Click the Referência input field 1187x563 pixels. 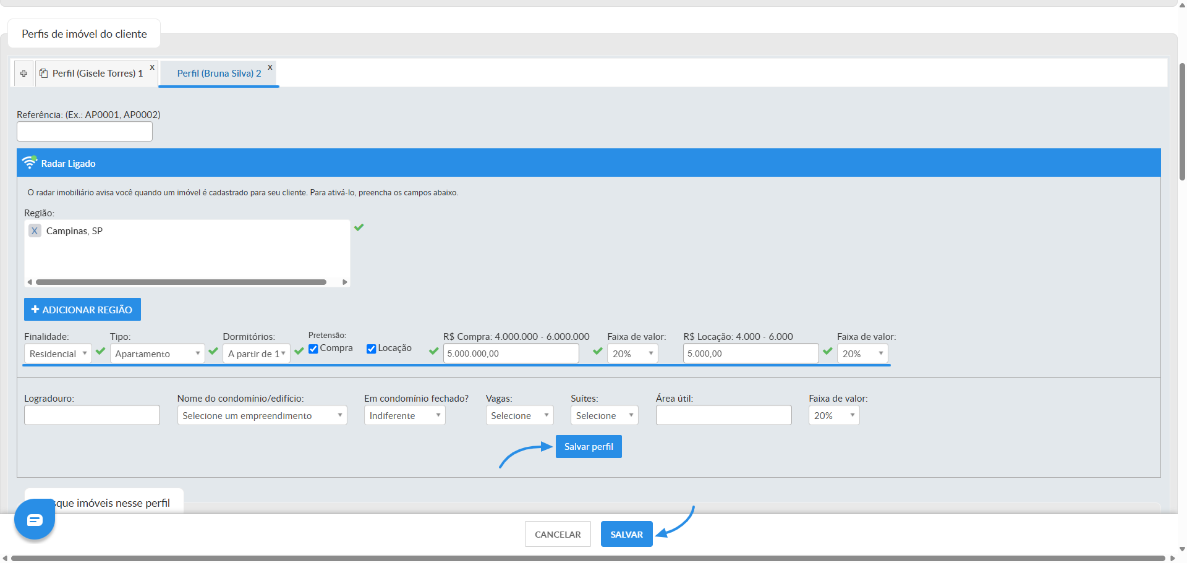click(85, 132)
